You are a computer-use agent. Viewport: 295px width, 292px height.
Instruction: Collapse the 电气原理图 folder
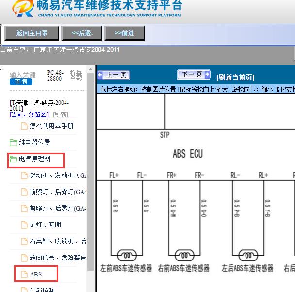34,159
